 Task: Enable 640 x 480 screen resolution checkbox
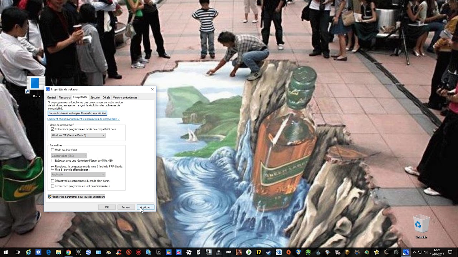(53, 161)
